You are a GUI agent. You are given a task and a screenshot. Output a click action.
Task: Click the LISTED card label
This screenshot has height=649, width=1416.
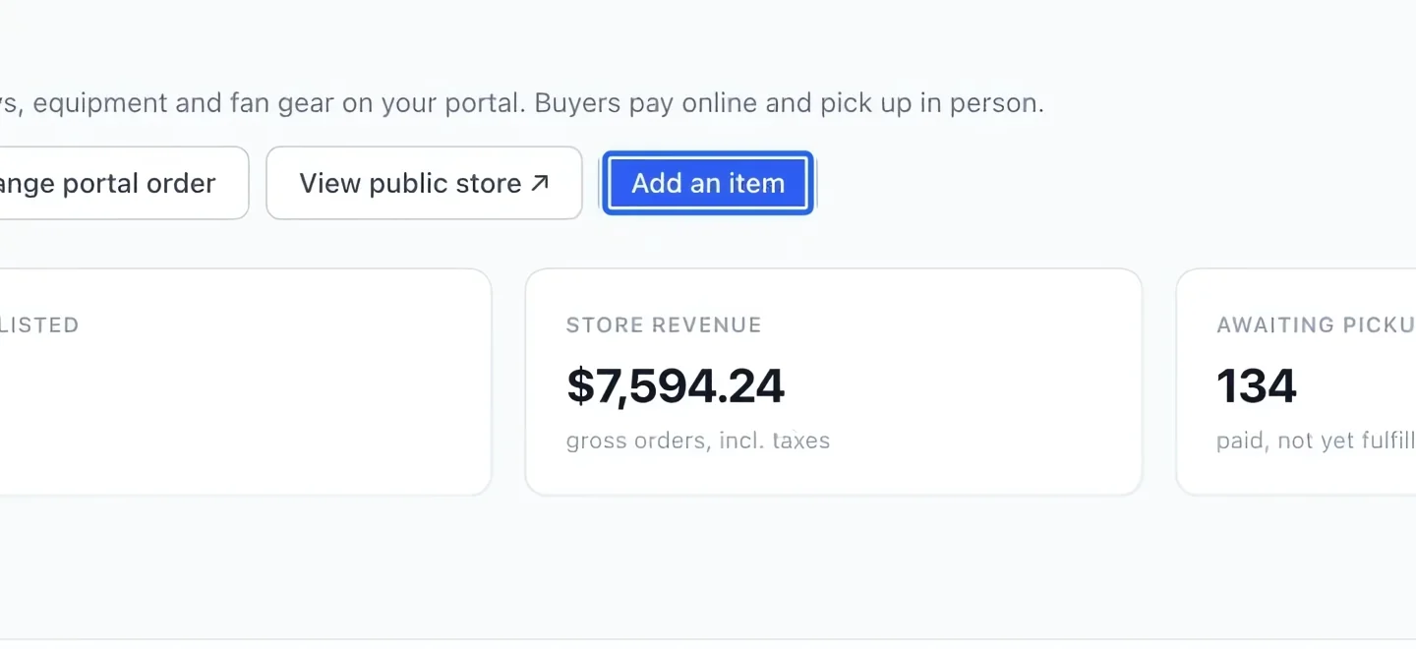tap(39, 325)
